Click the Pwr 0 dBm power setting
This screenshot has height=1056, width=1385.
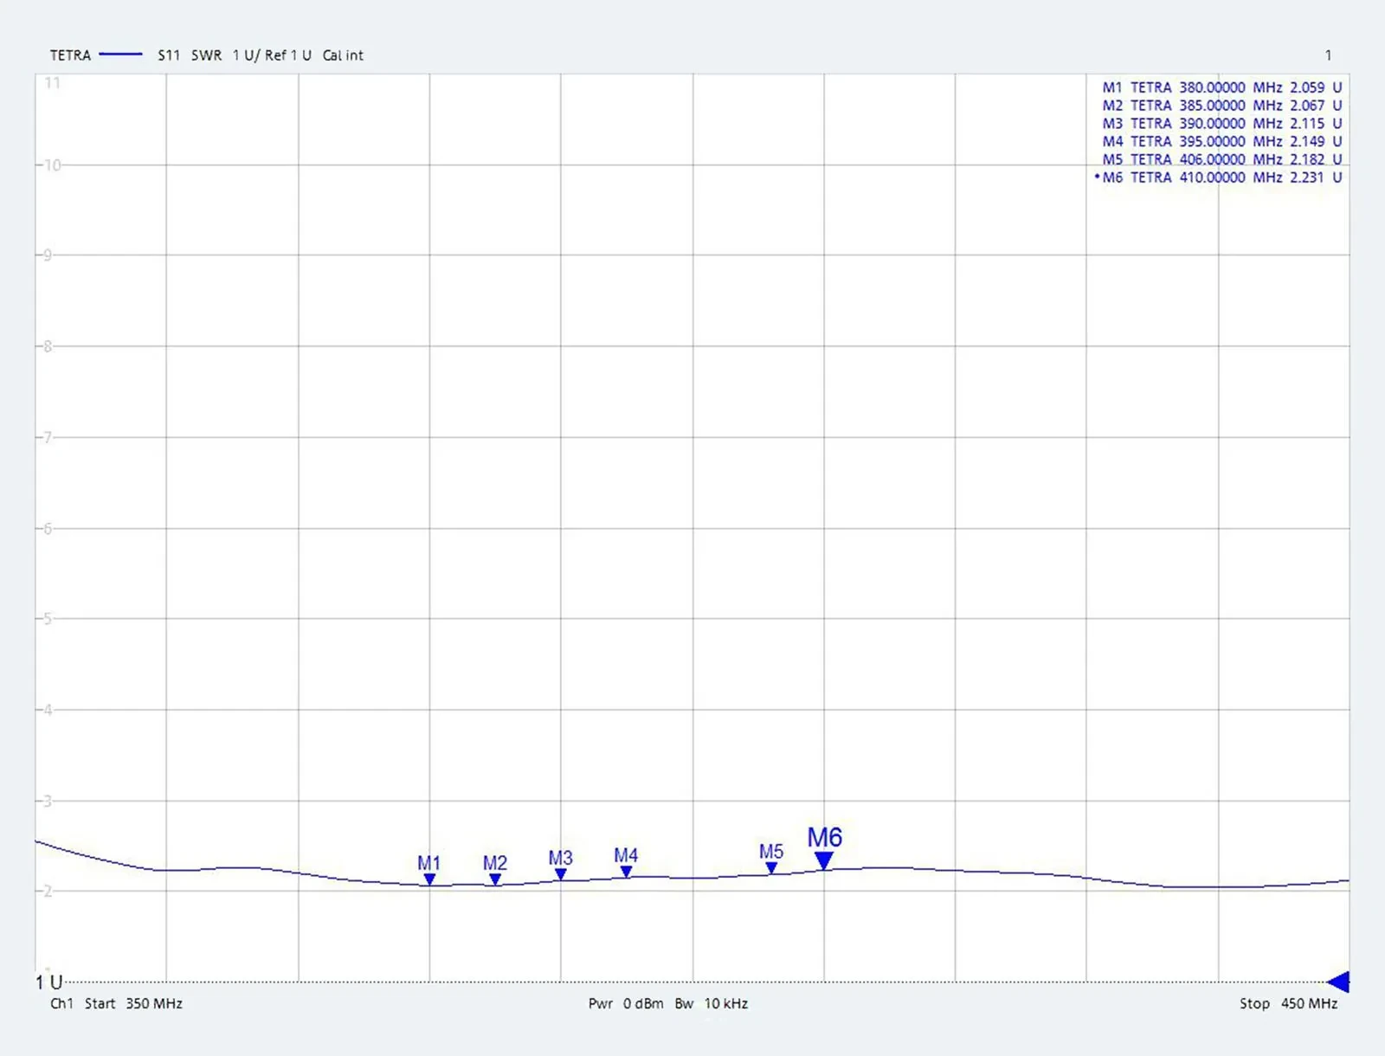pos(626,1003)
